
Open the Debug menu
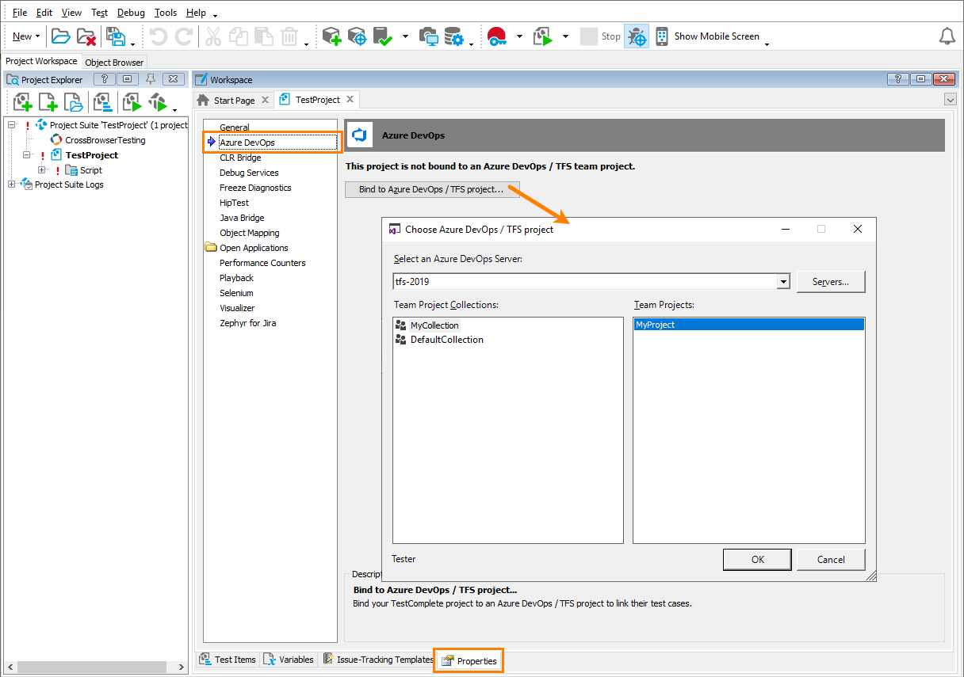131,13
